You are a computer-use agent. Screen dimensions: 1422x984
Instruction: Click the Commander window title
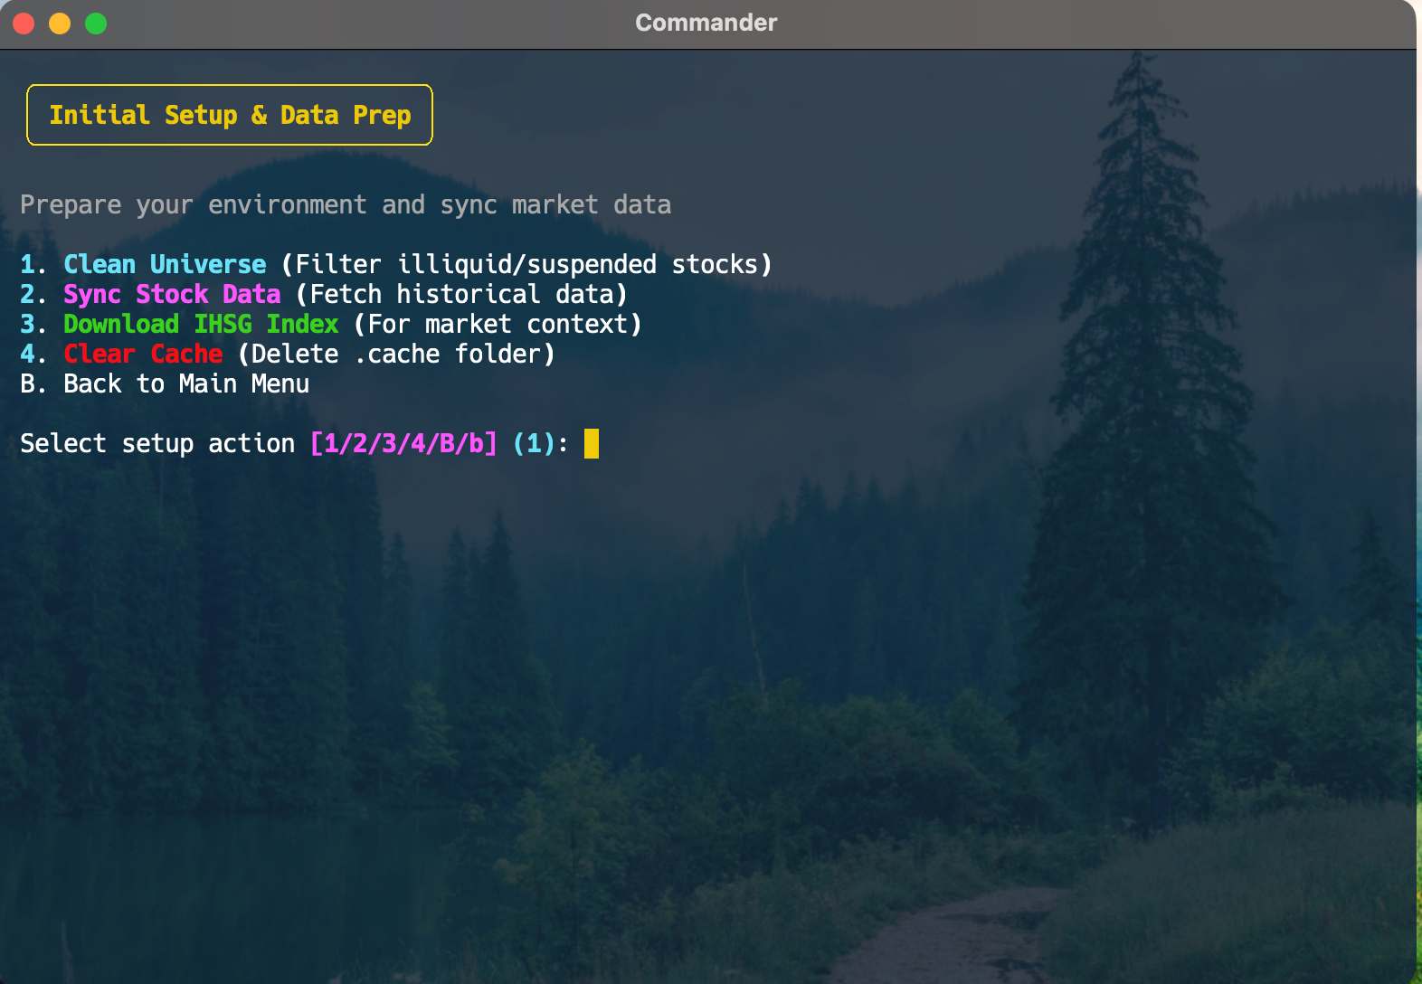(x=706, y=23)
